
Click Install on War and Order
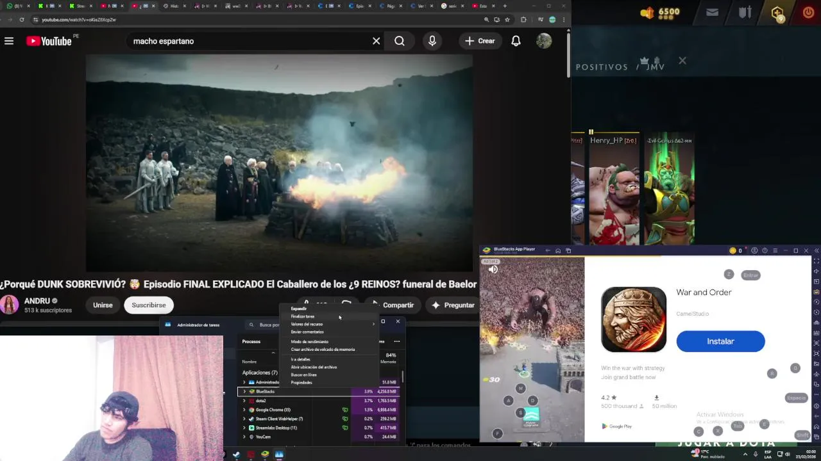[720, 341]
